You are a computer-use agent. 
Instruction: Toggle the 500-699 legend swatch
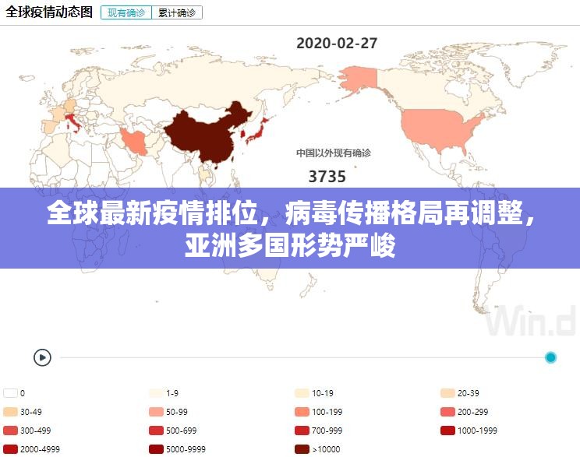tap(156, 431)
